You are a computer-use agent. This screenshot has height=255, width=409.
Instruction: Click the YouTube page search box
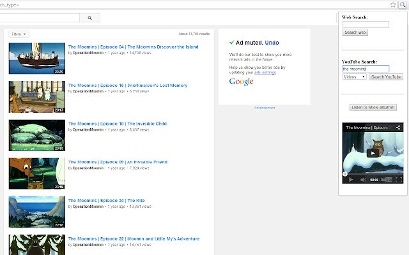[x=39, y=18]
